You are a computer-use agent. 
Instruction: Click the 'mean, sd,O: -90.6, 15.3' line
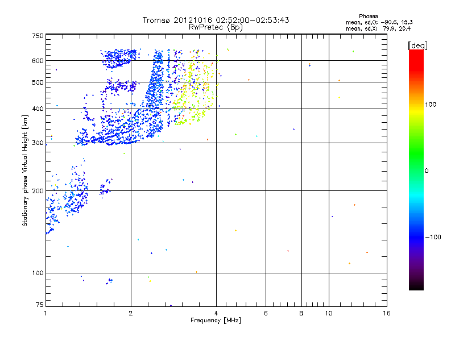tap(379, 22)
